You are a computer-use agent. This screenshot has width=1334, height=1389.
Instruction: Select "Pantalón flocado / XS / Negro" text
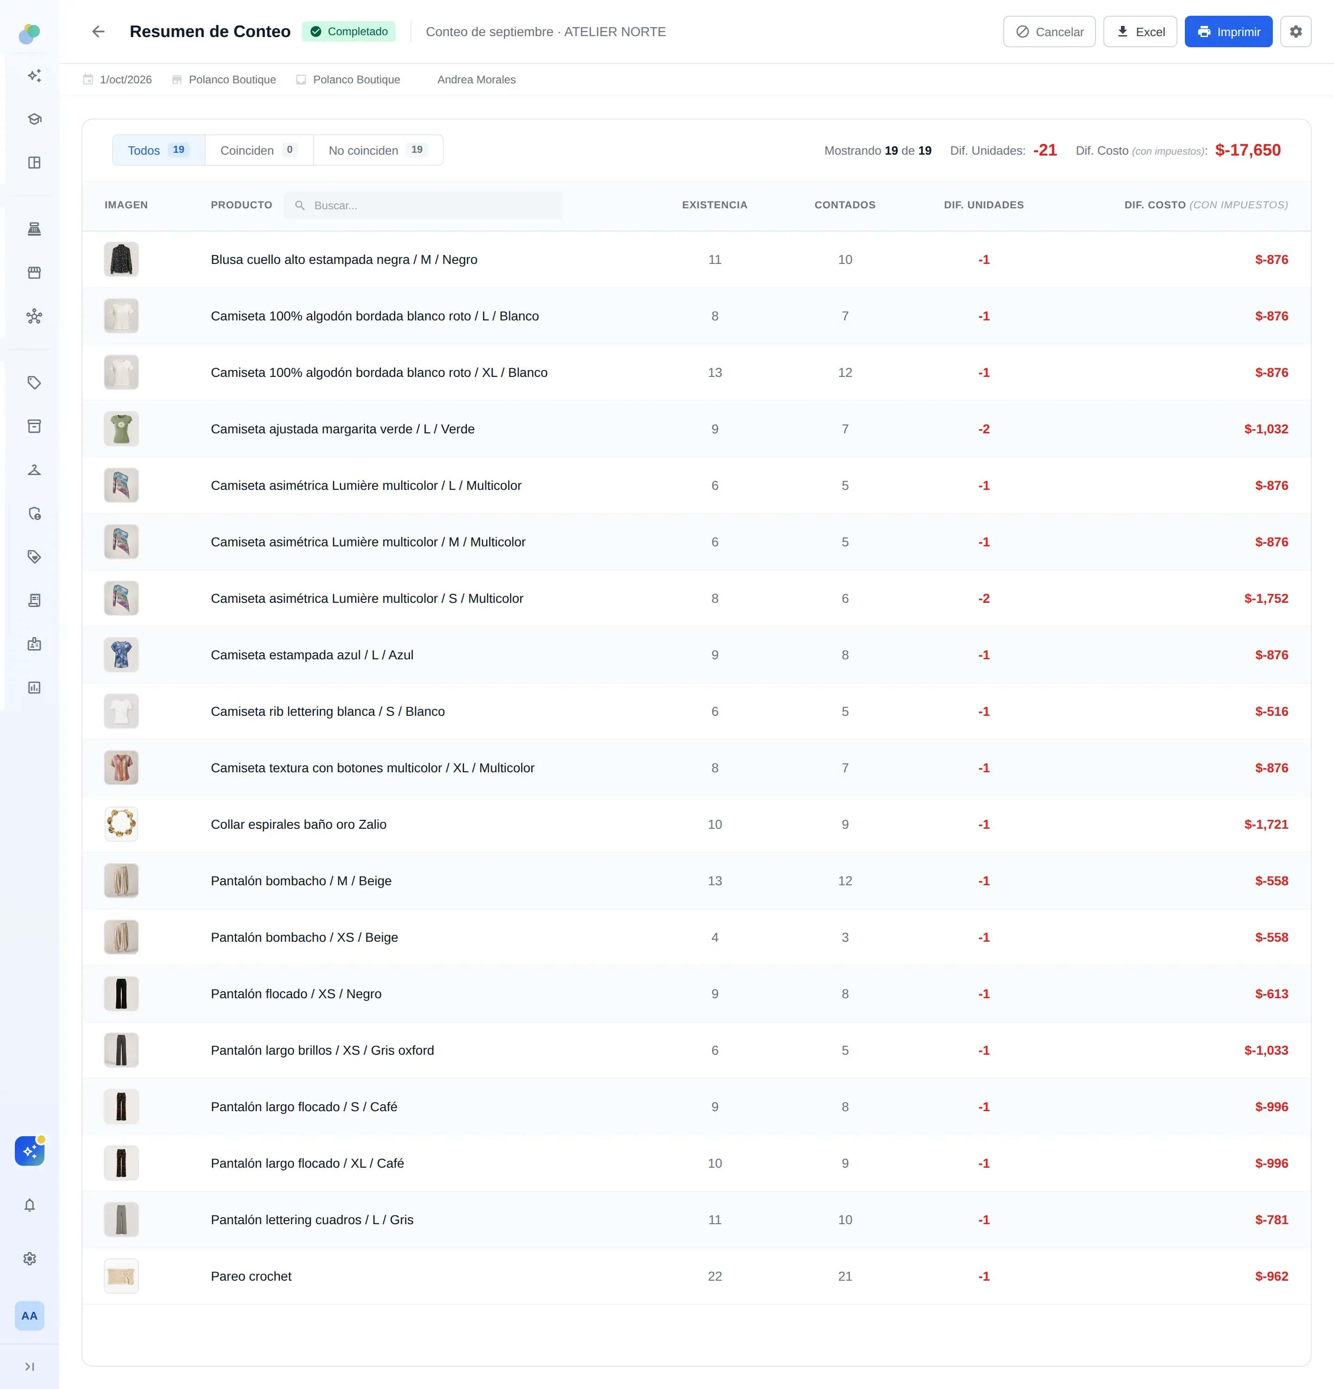(x=296, y=994)
